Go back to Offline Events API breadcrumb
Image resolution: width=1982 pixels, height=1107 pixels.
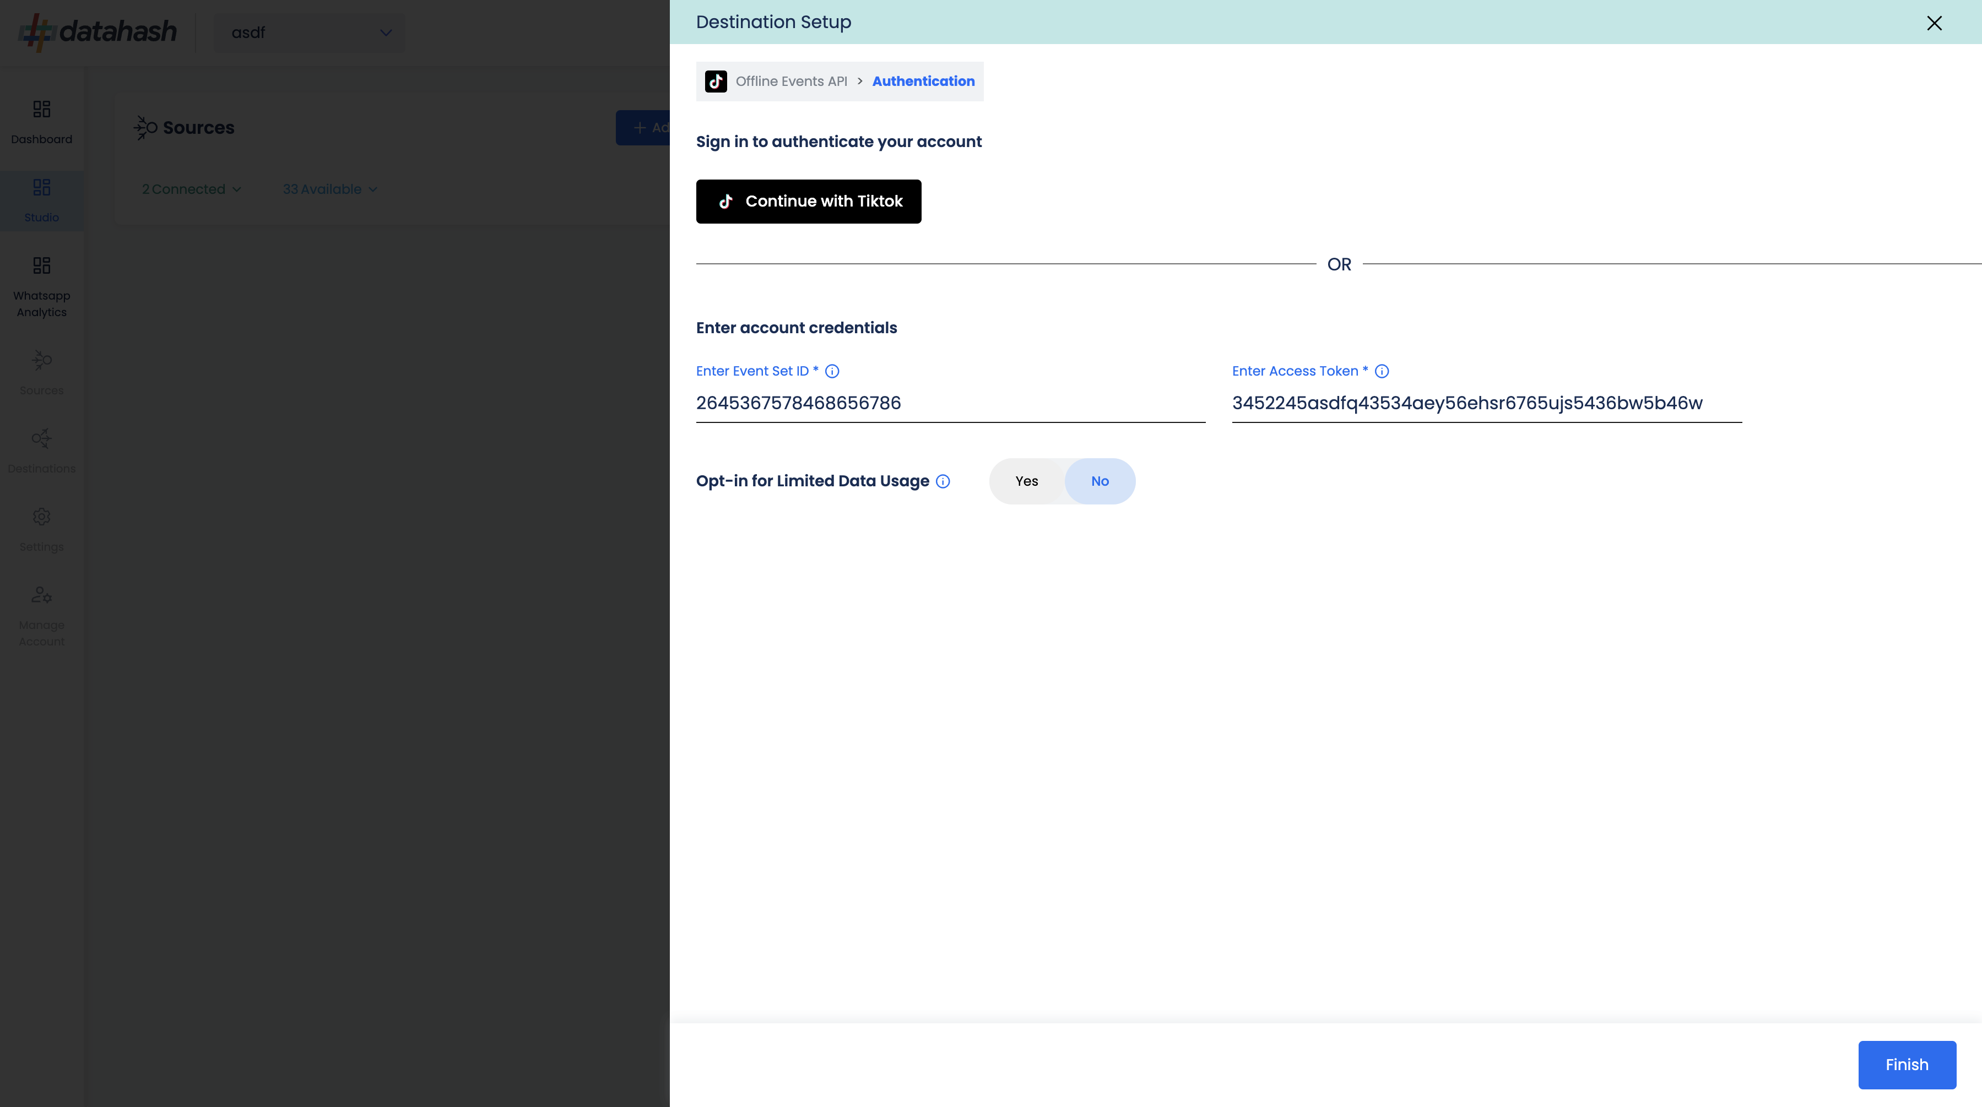tap(791, 82)
